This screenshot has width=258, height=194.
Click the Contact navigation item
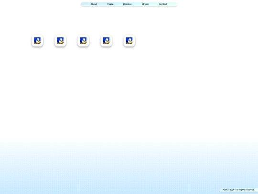(x=163, y=4)
